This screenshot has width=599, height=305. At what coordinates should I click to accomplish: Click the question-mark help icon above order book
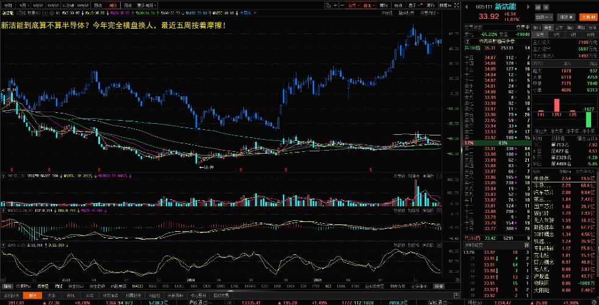tap(467, 41)
